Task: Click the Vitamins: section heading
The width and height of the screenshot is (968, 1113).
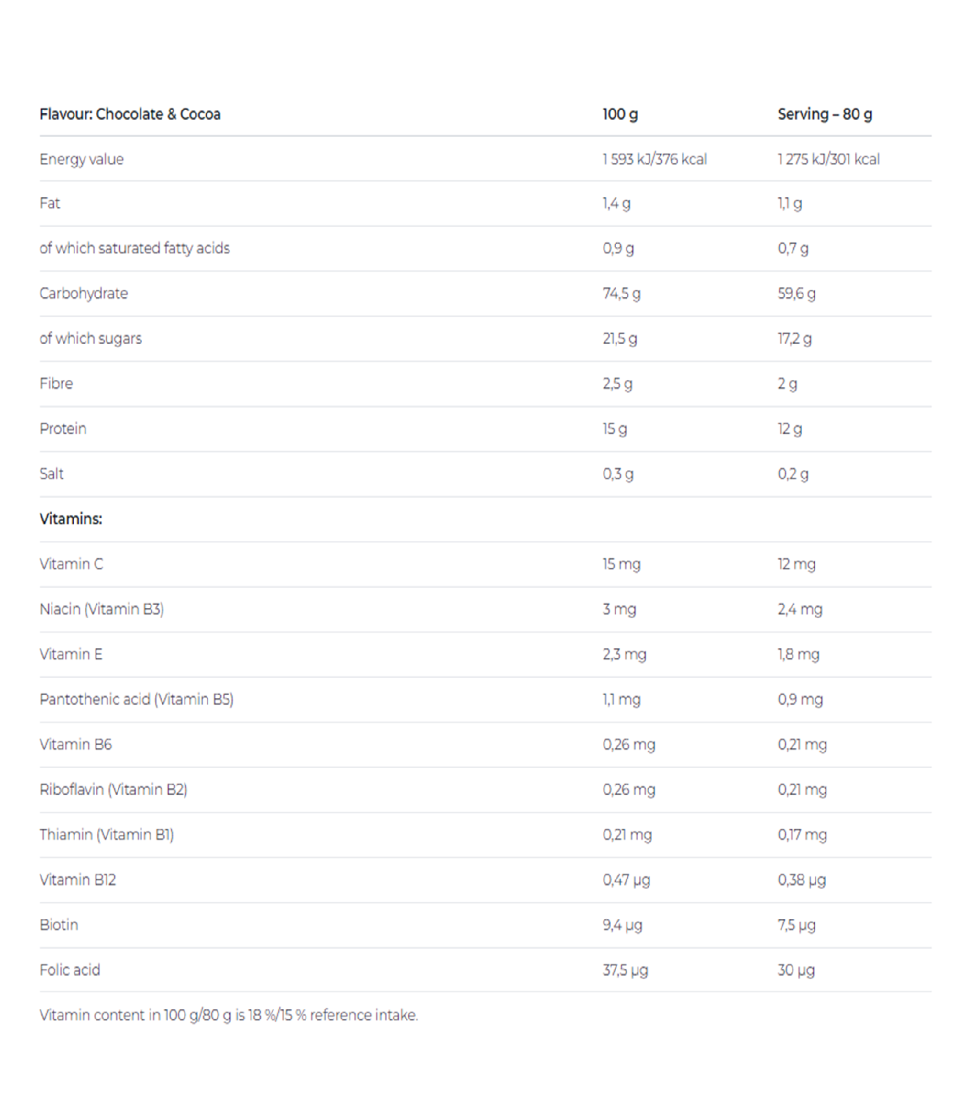Action: 71,519
